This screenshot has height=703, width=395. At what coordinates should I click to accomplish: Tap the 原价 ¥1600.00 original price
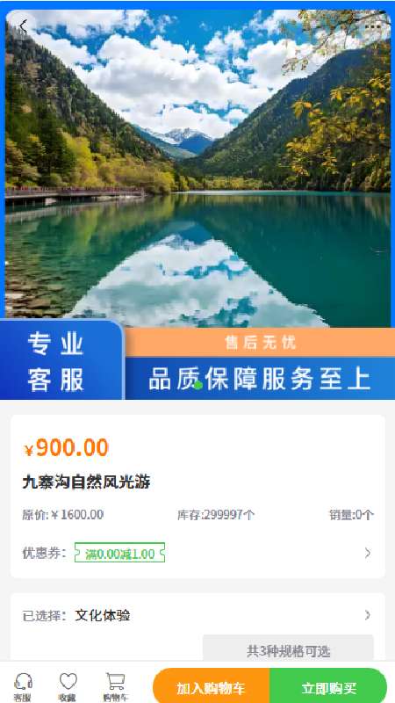pos(62,515)
